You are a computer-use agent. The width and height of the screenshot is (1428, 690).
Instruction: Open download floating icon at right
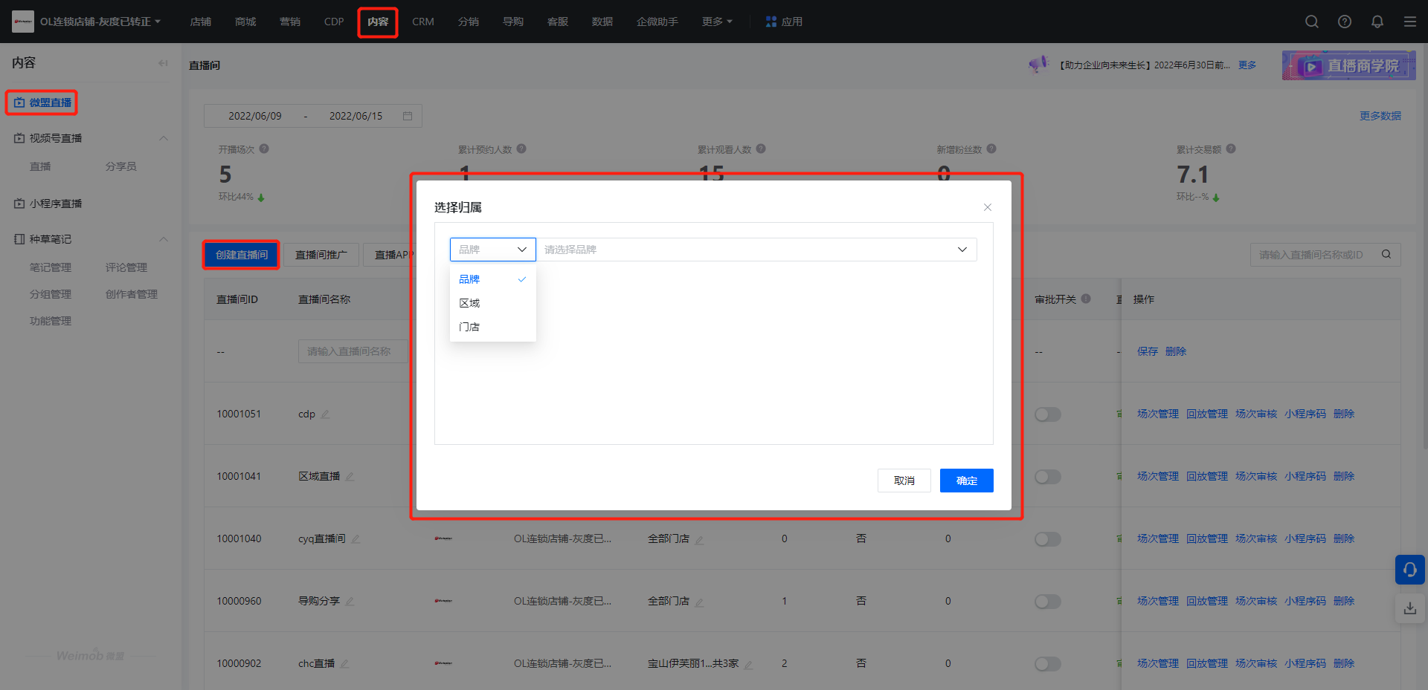point(1410,608)
